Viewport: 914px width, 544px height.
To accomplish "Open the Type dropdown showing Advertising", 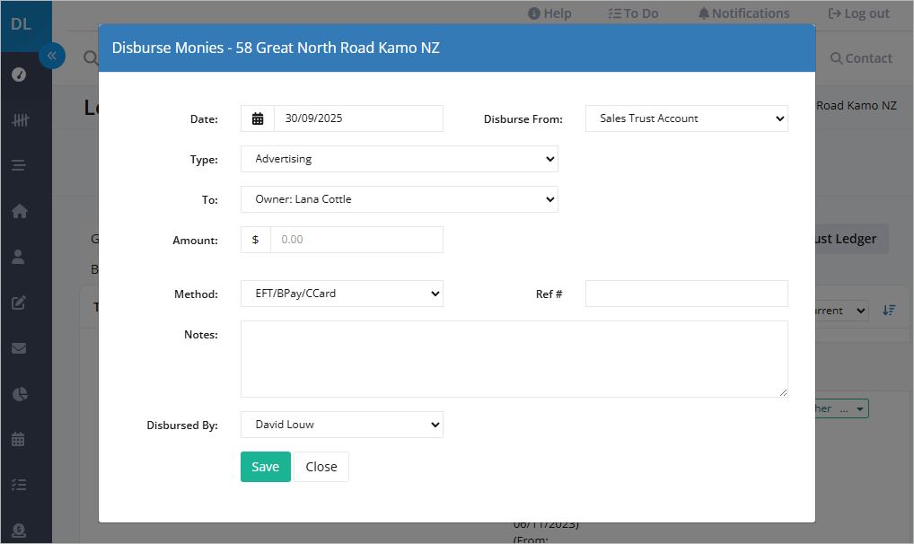I will (x=400, y=159).
